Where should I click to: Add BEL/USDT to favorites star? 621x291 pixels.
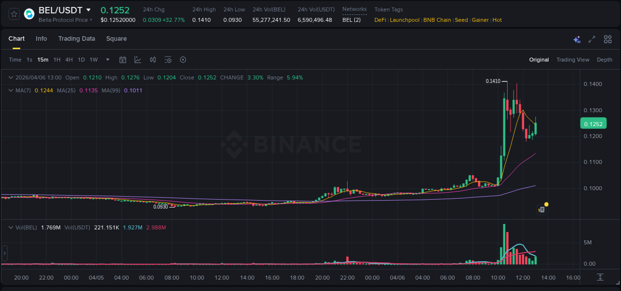pos(14,14)
